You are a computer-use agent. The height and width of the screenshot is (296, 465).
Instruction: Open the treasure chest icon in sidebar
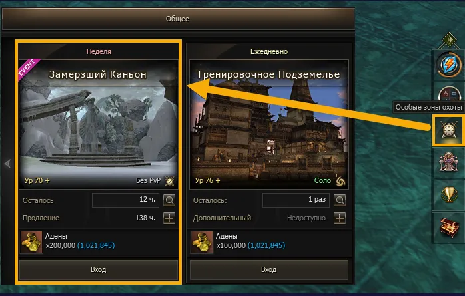(449, 227)
